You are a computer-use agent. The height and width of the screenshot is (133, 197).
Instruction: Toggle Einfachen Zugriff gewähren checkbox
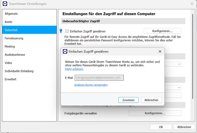coord(67,31)
